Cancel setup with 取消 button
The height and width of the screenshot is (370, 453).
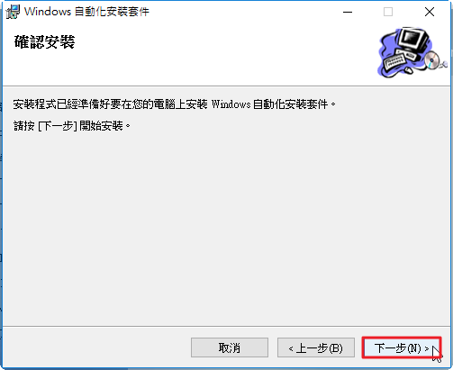pos(230,347)
